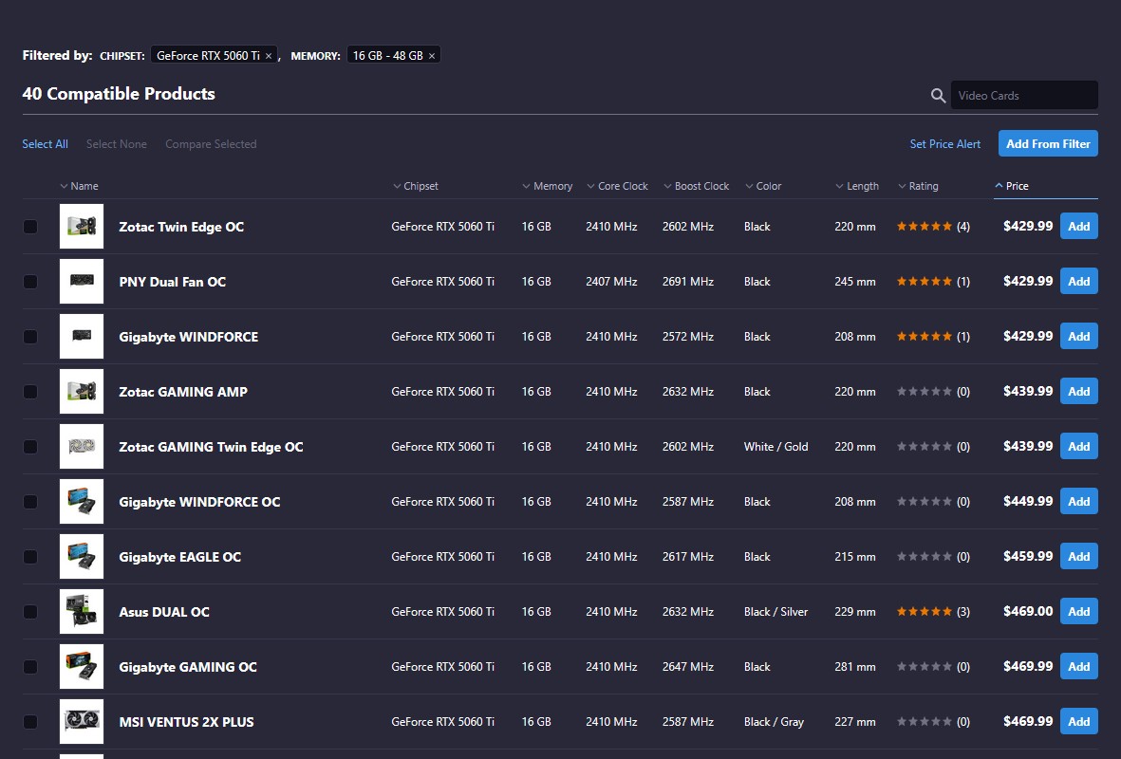Click the White / Gold color cell

(775, 447)
